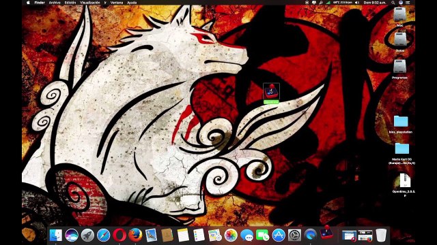Open the Ir menu

pyautogui.click(x=105, y=3)
